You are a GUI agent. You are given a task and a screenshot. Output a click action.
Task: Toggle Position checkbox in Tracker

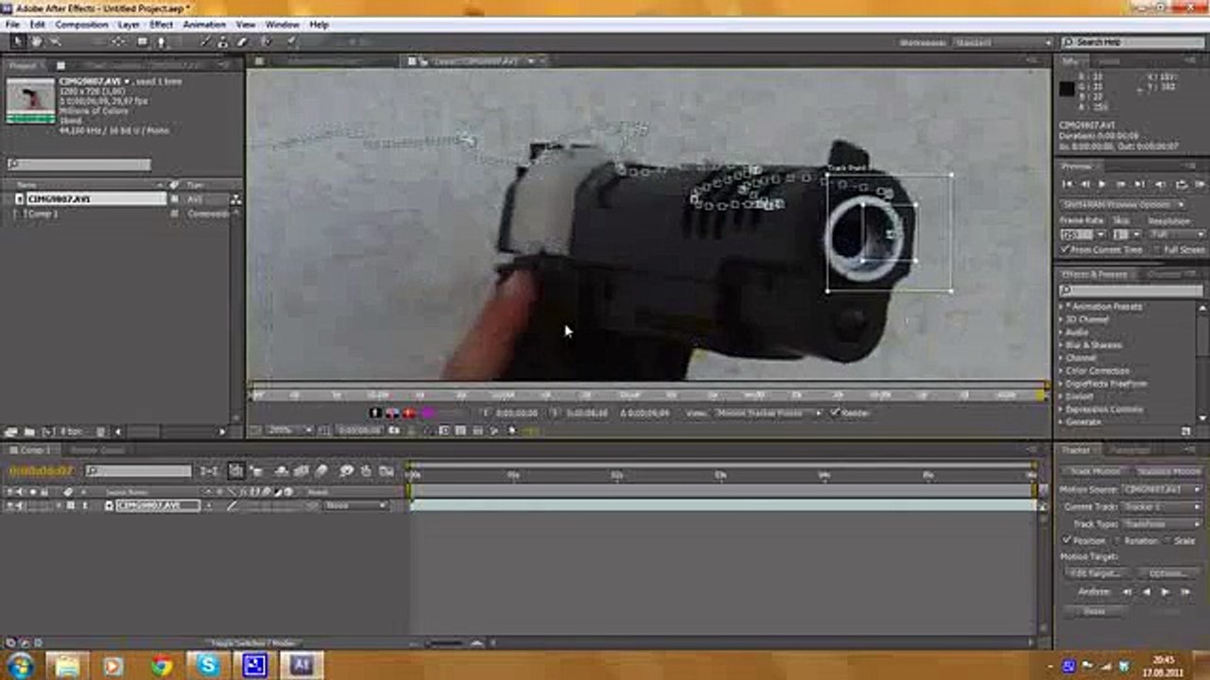(x=1066, y=540)
